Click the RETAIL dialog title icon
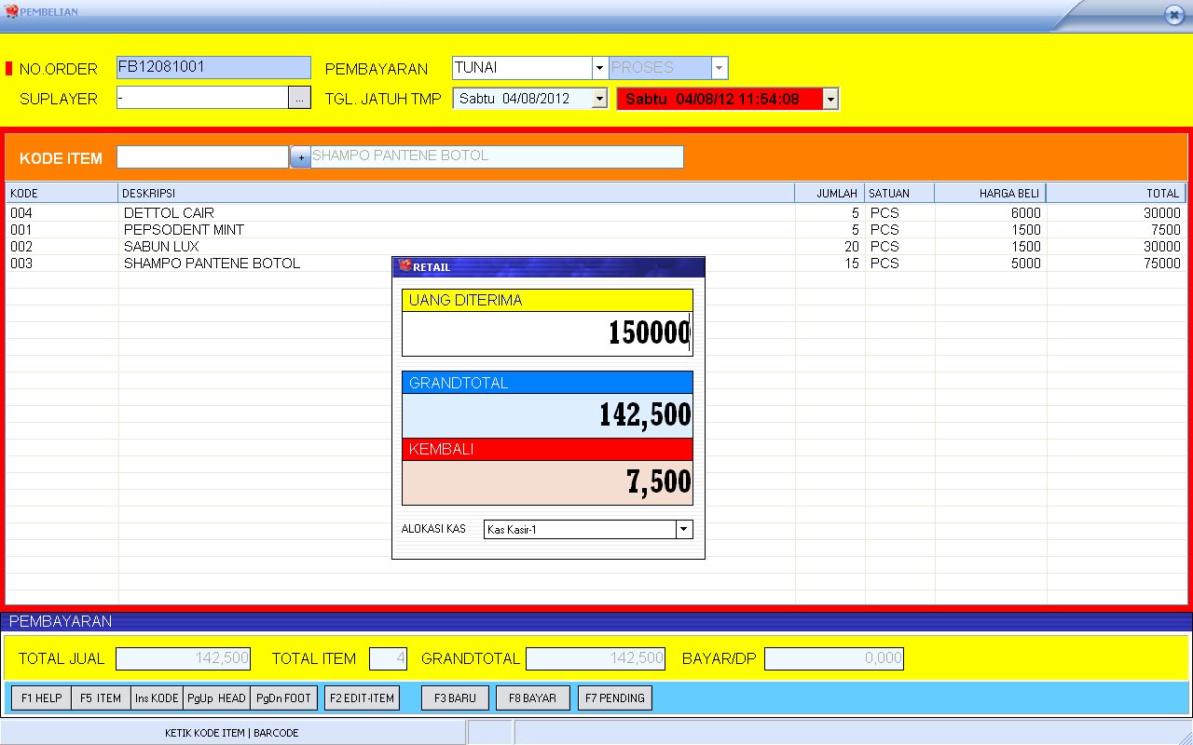1193x745 pixels. coord(403,265)
